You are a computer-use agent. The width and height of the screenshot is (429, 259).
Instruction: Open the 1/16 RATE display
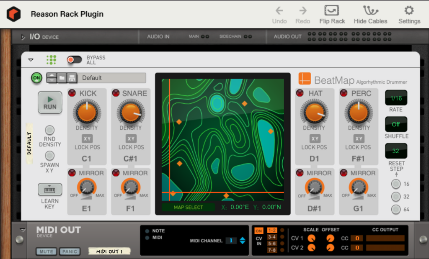click(396, 98)
